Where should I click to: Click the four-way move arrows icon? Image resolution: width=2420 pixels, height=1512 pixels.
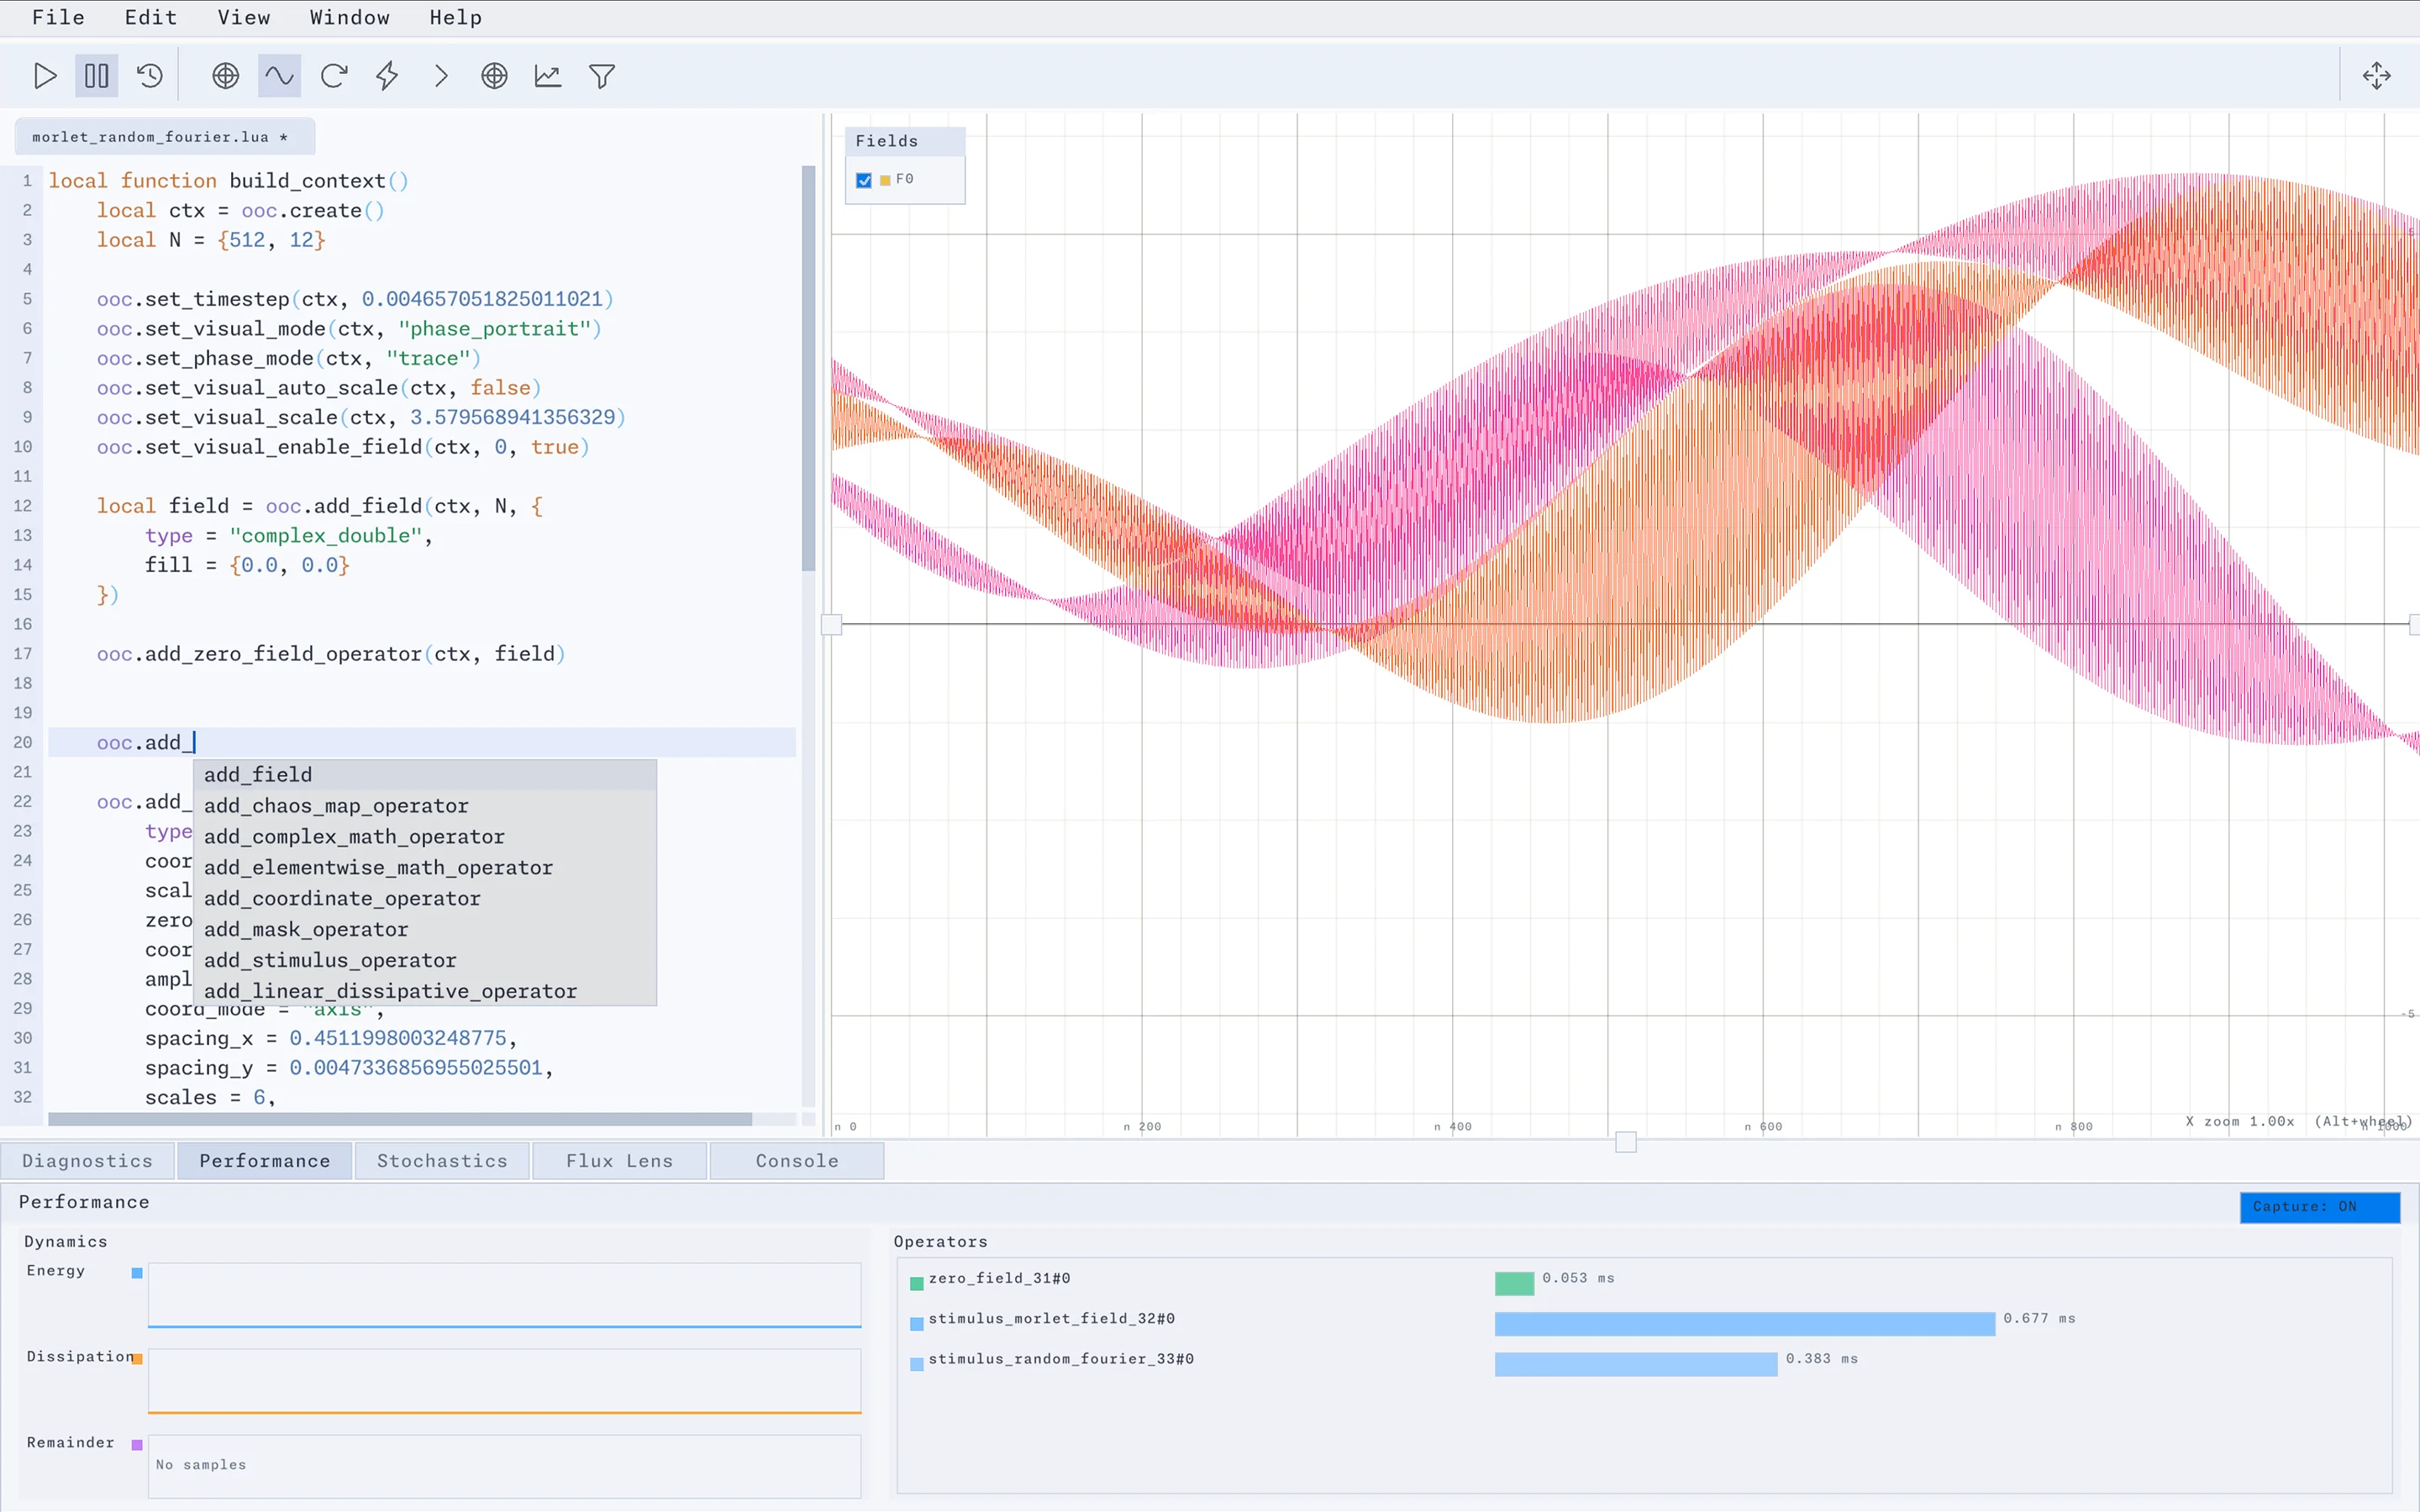point(2377,76)
